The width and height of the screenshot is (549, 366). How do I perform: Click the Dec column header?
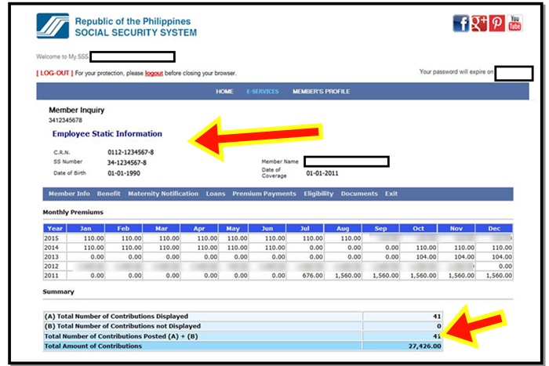point(494,228)
